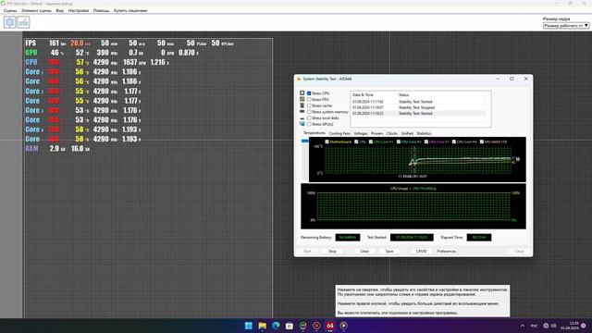Image resolution: width=592 pixels, height=333 pixels.
Task: Open the Настройки menu
Action: click(x=79, y=10)
